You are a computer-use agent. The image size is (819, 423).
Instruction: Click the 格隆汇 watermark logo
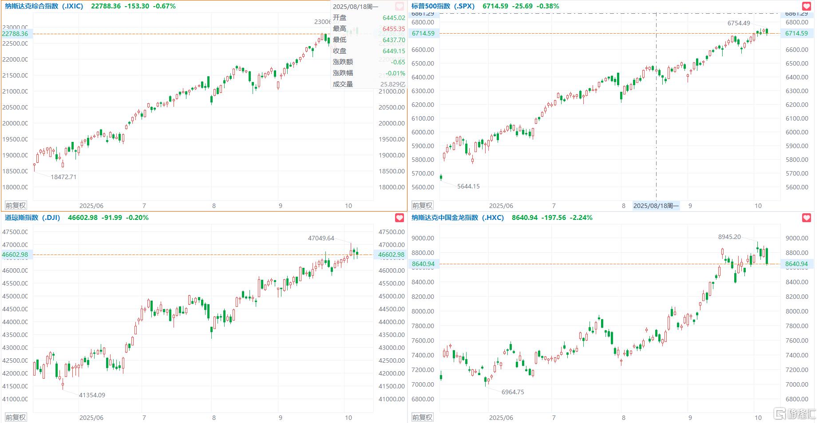click(795, 414)
